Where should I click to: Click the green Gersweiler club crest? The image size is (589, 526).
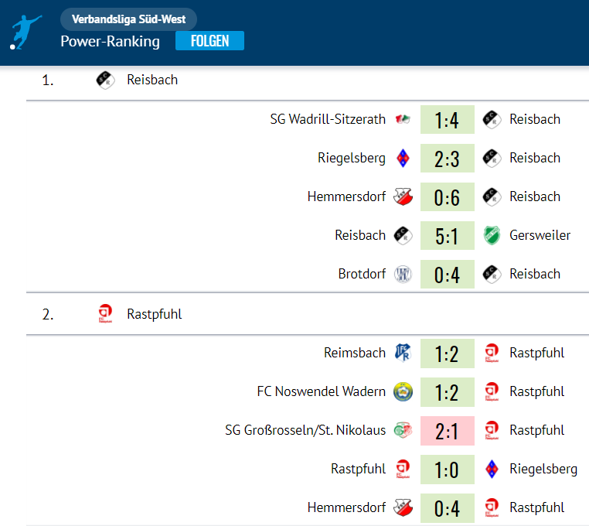click(492, 235)
